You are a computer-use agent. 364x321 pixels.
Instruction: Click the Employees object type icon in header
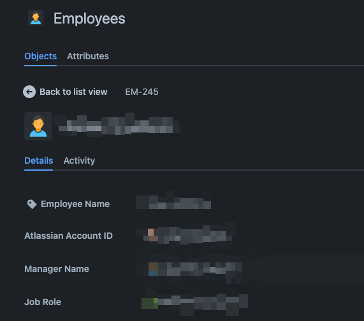point(36,18)
